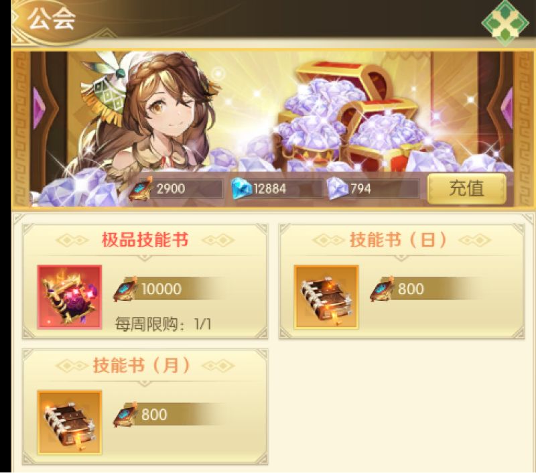The image size is (536, 473).
Task: Click the 12884 blue diamond balance field
Action: [x=277, y=189]
